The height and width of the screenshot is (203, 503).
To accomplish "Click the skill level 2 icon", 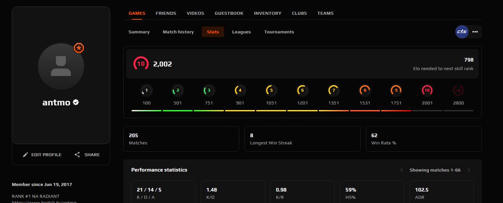I will (178, 90).
